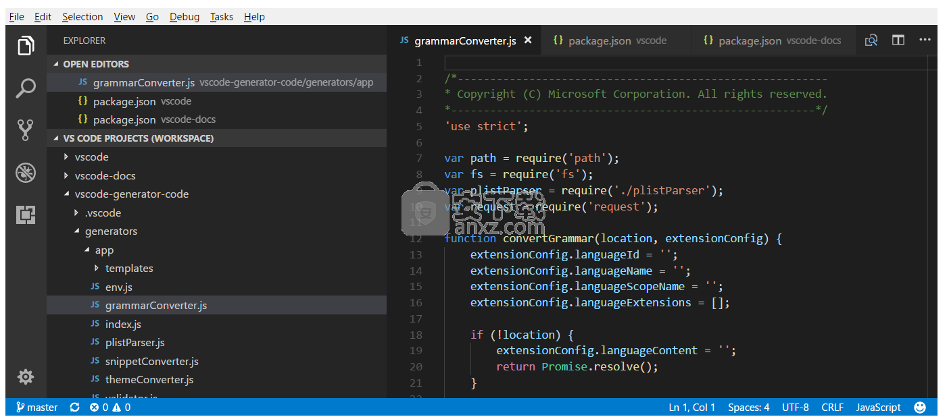Open the Search view in activity bar
The height and width of the screenshot is (419, 949).
[26, 88]
